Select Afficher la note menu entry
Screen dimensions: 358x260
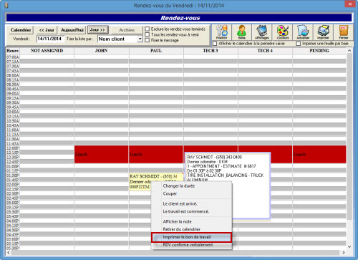click(x=177, y=221)
